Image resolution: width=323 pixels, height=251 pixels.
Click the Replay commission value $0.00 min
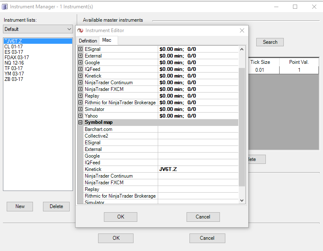198,96
